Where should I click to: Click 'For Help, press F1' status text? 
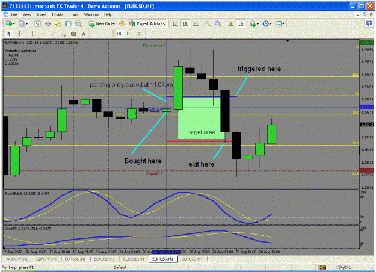coord(18,267)
